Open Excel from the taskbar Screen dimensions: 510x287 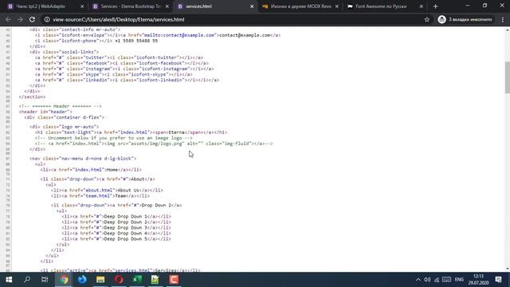[x=137, y=280]
